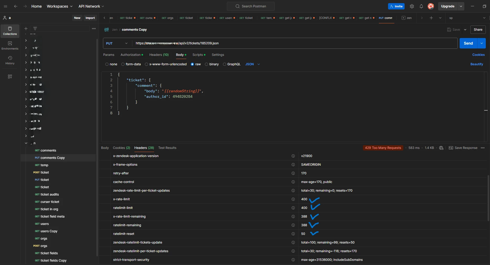Open the notifications bell icon
This screenshot has height=265, width=490.
tap(421, 6)
